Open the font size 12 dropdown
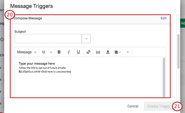The image size is (185, 113). 47,52
